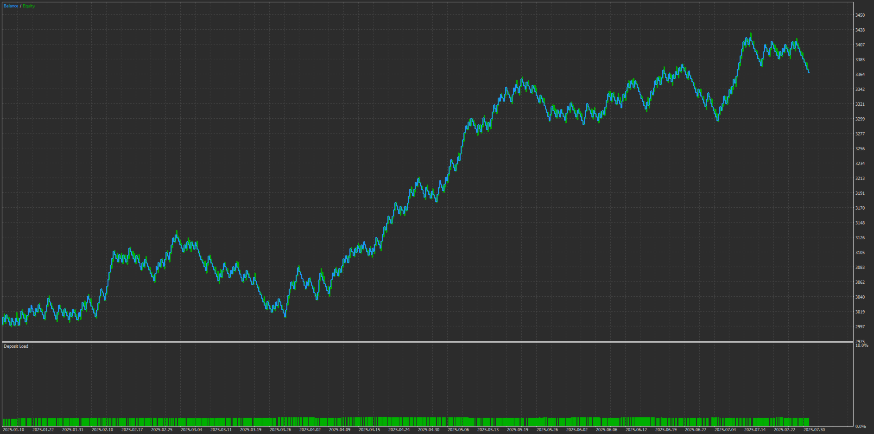Viewport: 874px width, 434px height.
Task: Select the 2025.06.12 date on the time axis
Action: [x=636, y=430]
